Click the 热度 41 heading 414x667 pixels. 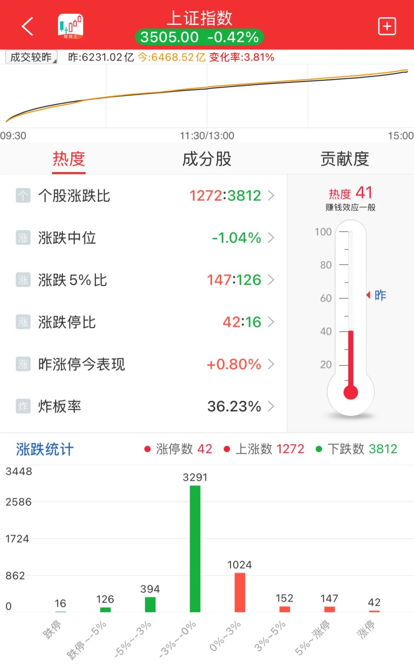coord(350,193)
